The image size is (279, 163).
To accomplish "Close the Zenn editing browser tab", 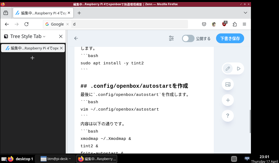I will point(69,13).
